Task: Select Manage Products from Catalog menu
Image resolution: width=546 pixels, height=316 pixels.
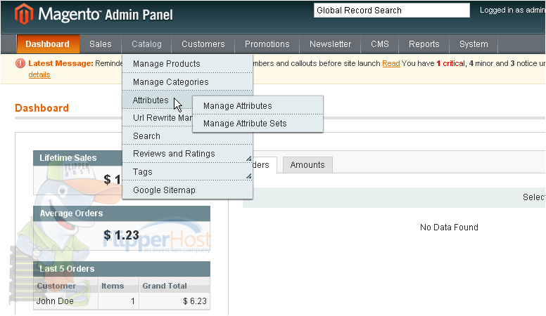Action: [187, 64]
